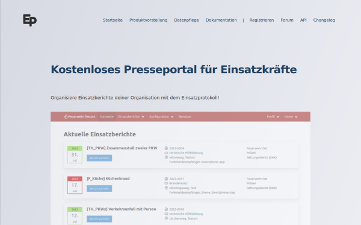The height and width of the screenshot is (225, 361).
Task: Go to Produktvorstellung page
Action: coord(148,20)
